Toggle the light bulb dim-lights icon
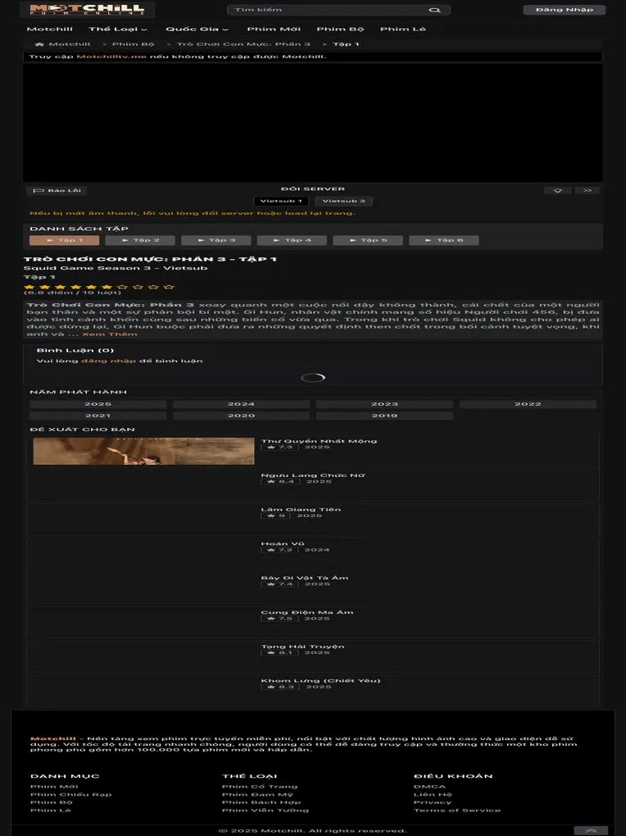Viewport: 626px width, 836px height. [558, 190]
